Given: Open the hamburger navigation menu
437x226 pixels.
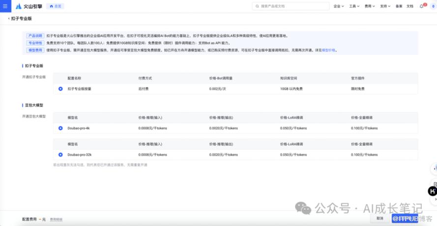Looking at the screenshot, I should (5, 6).
